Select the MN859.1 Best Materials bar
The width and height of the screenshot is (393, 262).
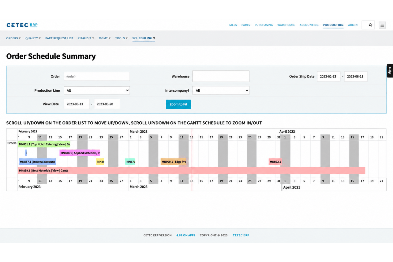(191, 171)
